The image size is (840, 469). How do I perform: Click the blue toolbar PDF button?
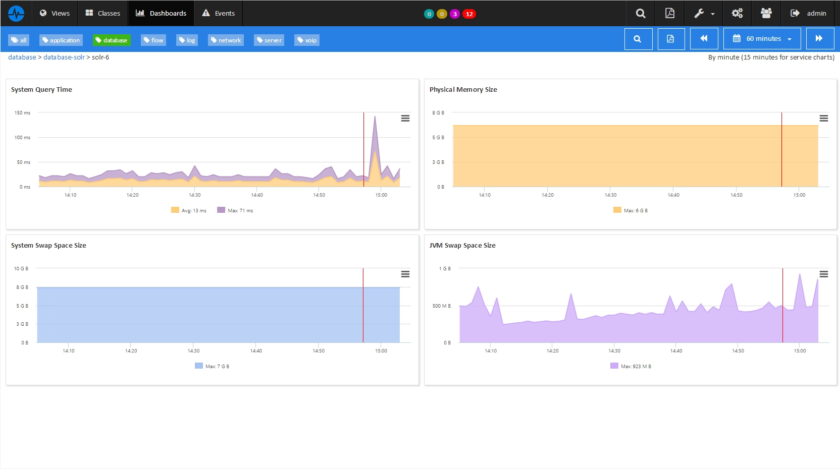click(x=671, y=39)
